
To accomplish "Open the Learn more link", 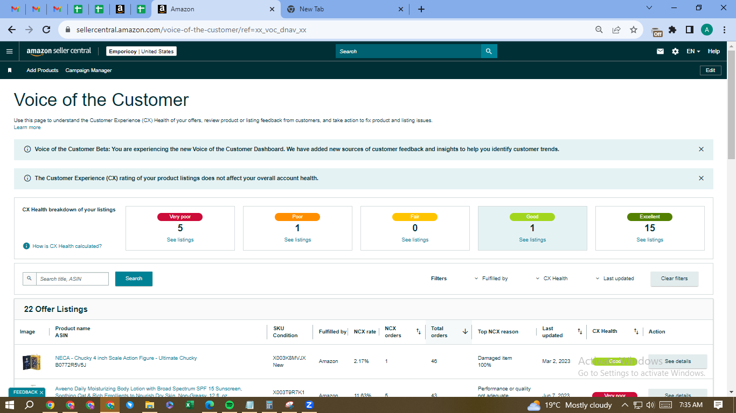I will click(27, 127).
